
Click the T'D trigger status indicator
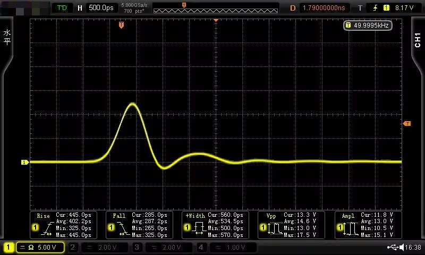pyautogui.click(x=62, y=8)
